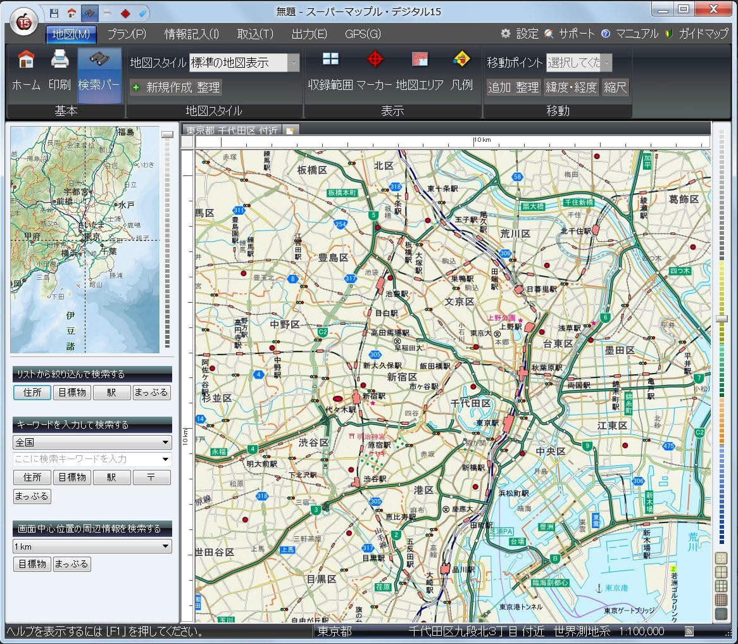This screenshot has height=644, width=738.
Task: Expand the 全国 region dropdown
Action: [92, 442]
